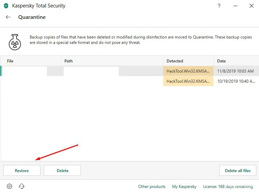The width and height of the screenshot is (259, 193).
Task: Select detection row dated 11/8/2019 10:03 AM
Action: 129,71
